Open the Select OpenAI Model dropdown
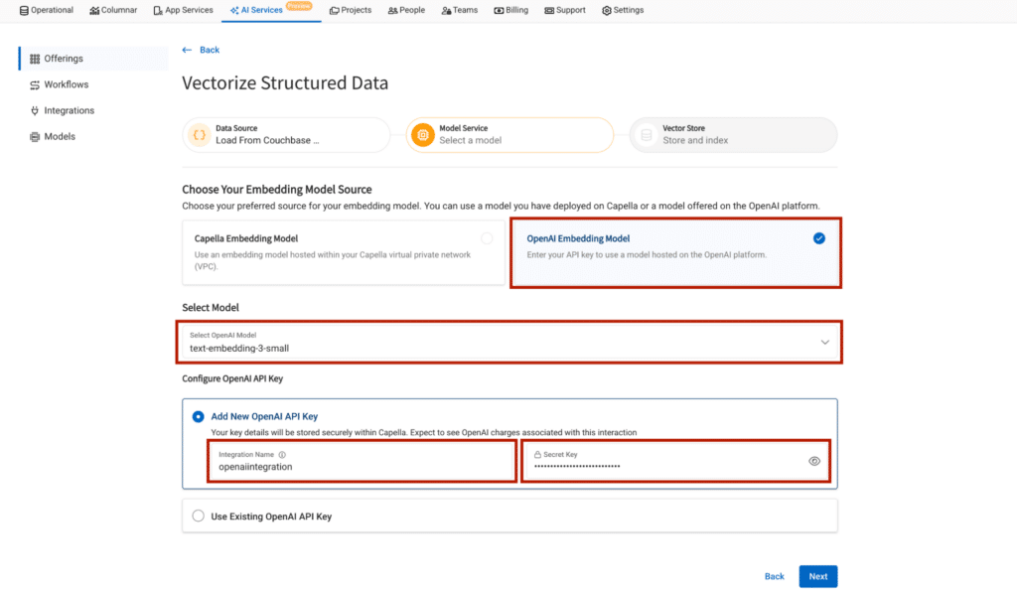This screenshot has width=1017, height=595. pos(509,342)
